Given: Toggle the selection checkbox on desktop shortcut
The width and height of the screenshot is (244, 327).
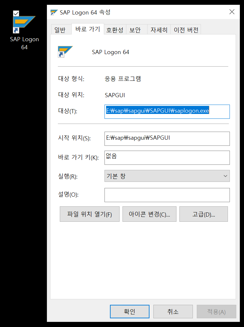Looking at the screenshot, I should (x=16, y=14).
